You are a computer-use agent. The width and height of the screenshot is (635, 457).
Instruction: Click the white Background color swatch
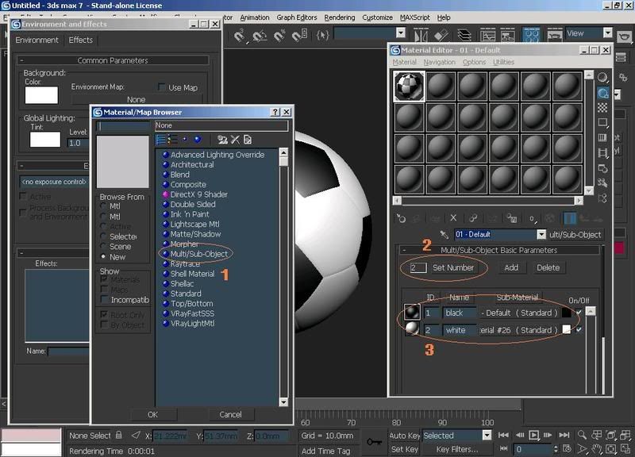[x=41, y=95]
